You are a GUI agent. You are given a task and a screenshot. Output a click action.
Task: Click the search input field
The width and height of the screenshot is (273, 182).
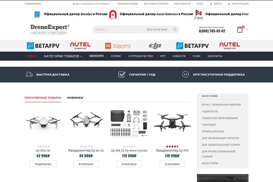[x=119, y=30]
